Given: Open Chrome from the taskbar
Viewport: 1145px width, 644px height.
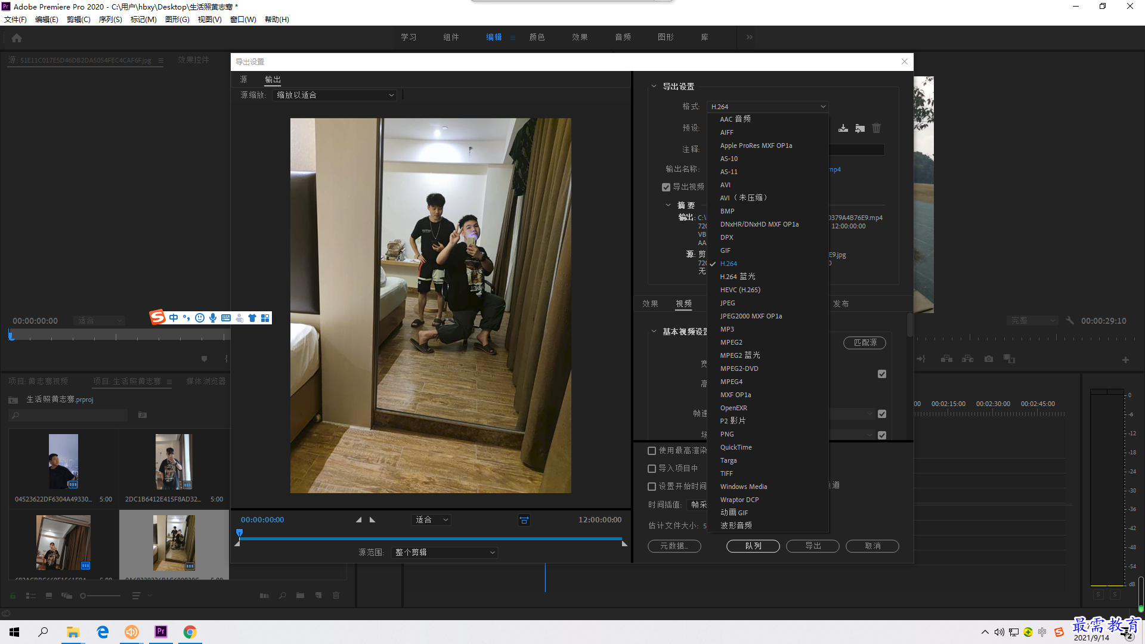Looking at the screenshot, I should pos(190,631).
